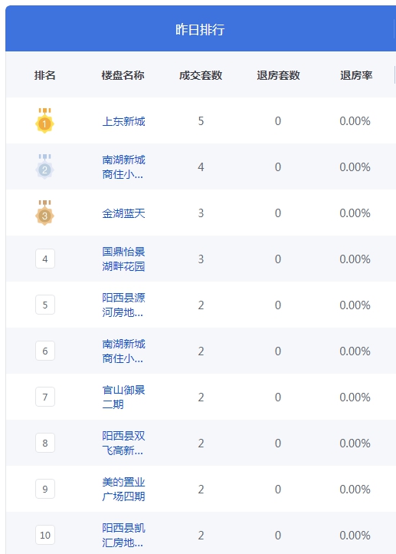Click the 楼盘名称 column header
The height and width of the screenshot is (554, 396).
tap(123, 75)
